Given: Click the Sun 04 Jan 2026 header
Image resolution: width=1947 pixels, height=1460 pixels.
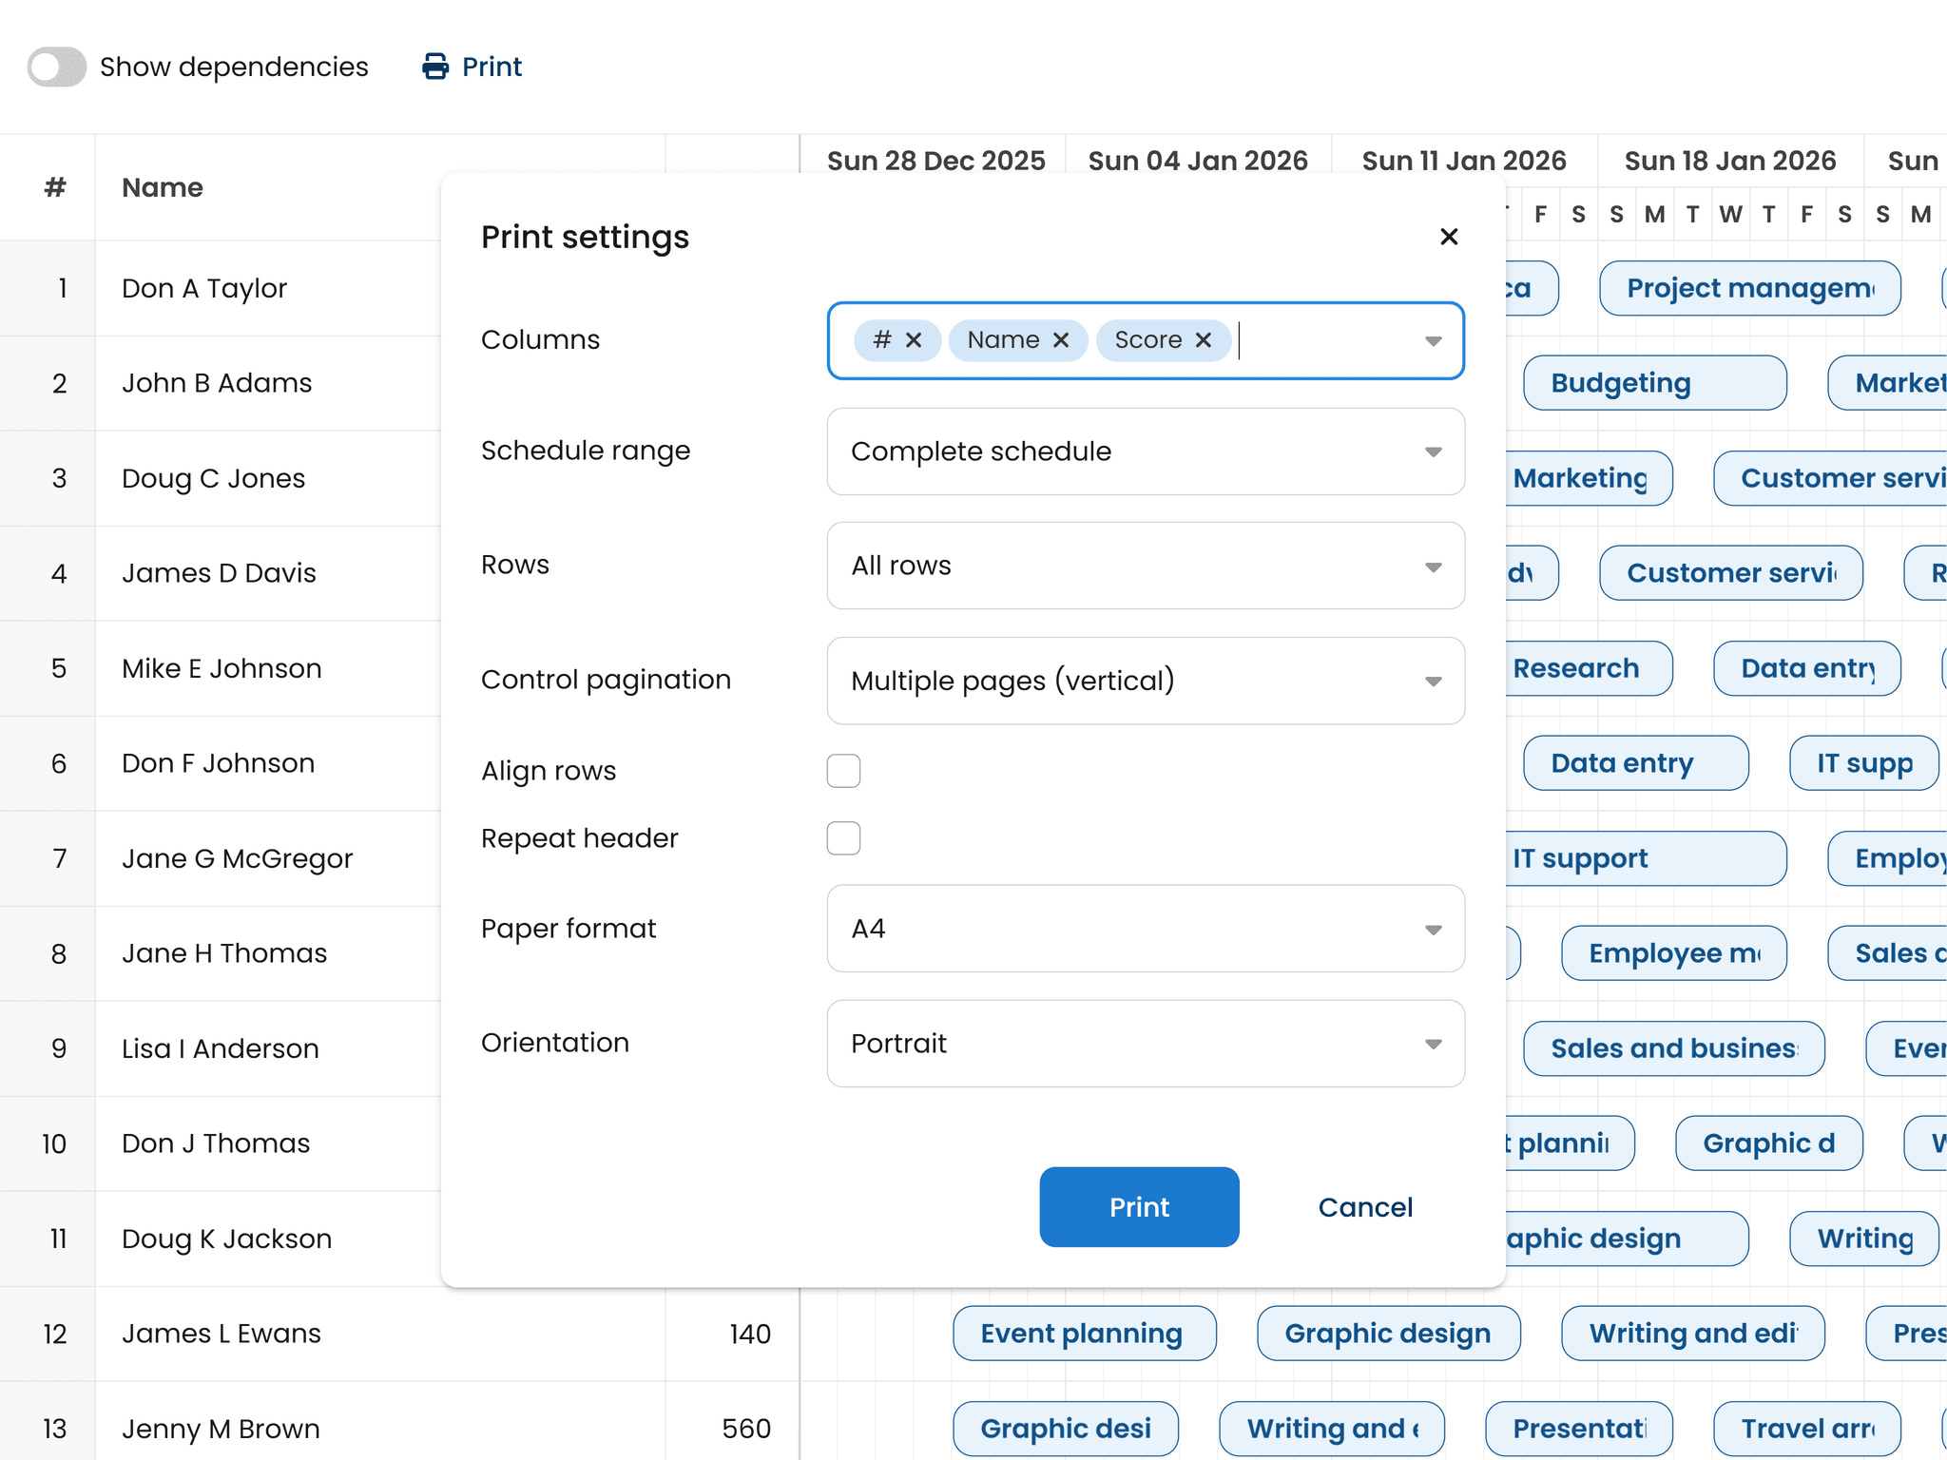Looking at the screenshot, I should coord(1198,161).
